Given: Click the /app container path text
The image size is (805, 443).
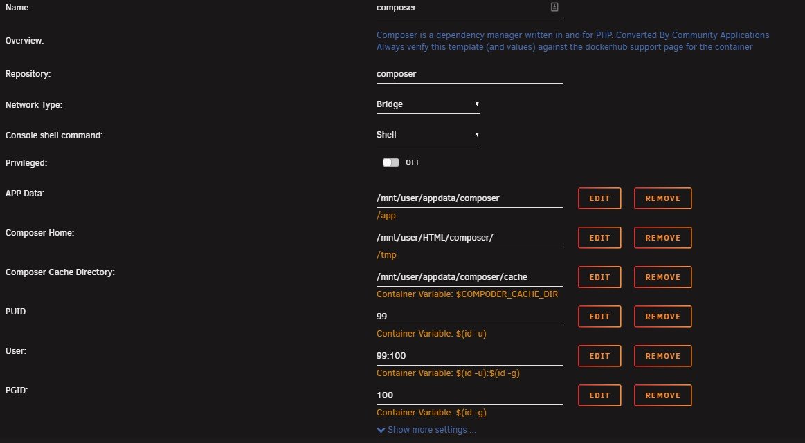Looking at the screenshot, I should [x=386, y=216].
